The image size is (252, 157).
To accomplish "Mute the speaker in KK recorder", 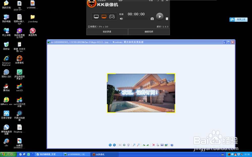I will [121, 19].
